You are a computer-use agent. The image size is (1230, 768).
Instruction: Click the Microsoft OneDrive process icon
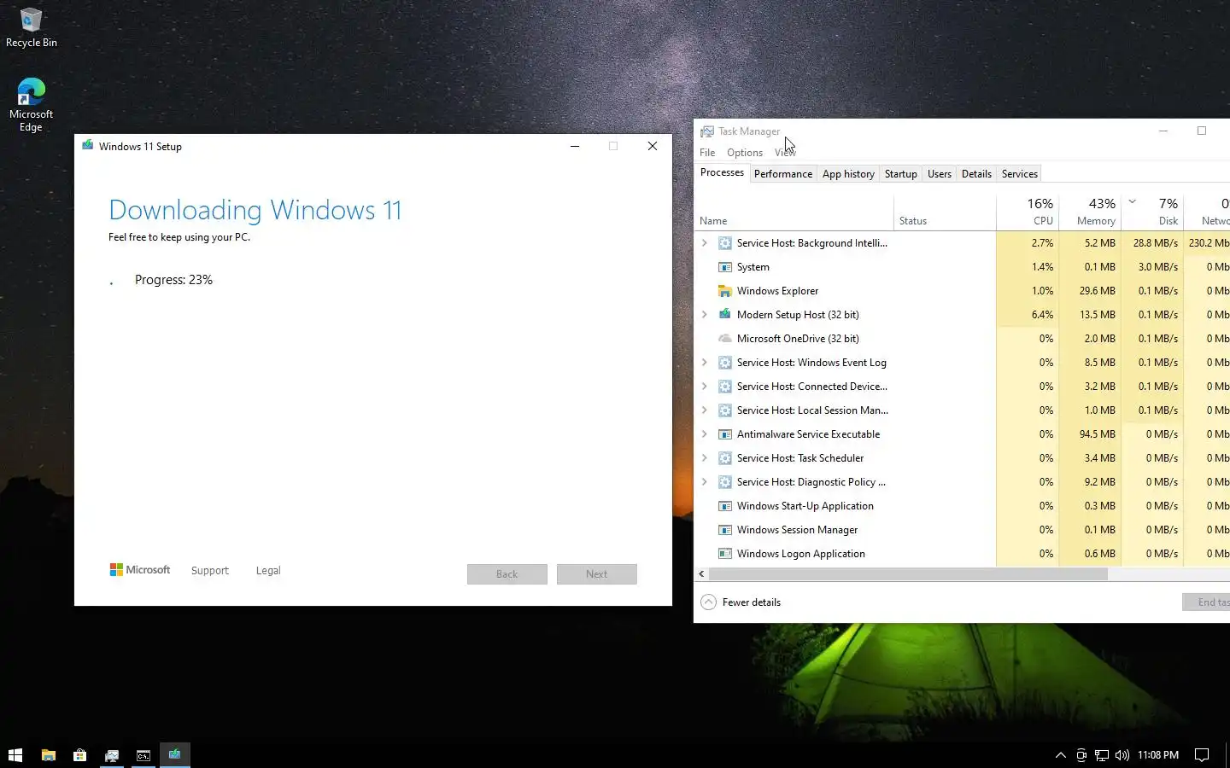[724, 339]
